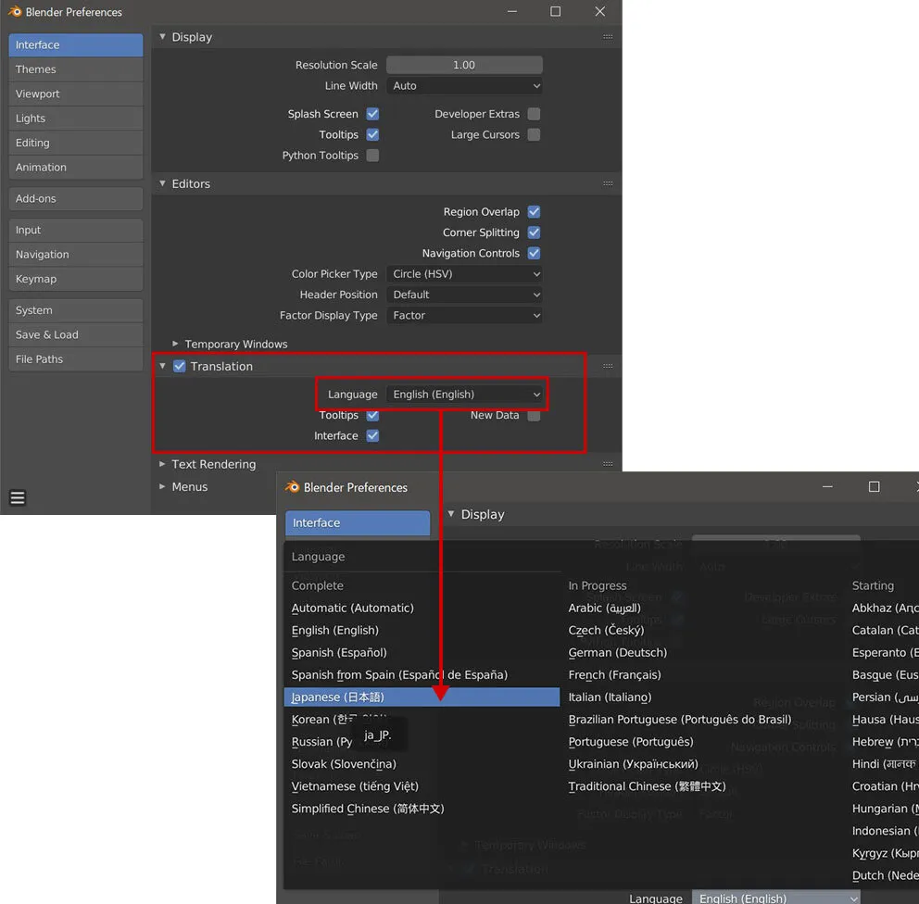The image size is (919, 904).
Task: Open the Lights preferences tab
Action: pos(76,119)
